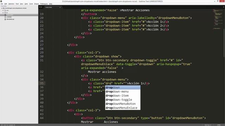Image resolution: width=225 pixels, height=126 pixels.
Task: Click the README.md file icon
Action: (x=5, y=19)
